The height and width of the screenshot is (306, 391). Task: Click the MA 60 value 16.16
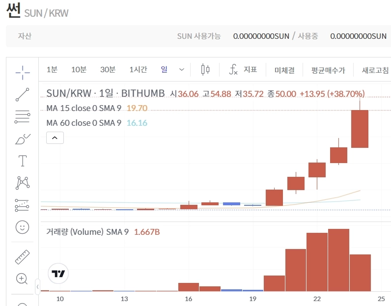(137, 123)
